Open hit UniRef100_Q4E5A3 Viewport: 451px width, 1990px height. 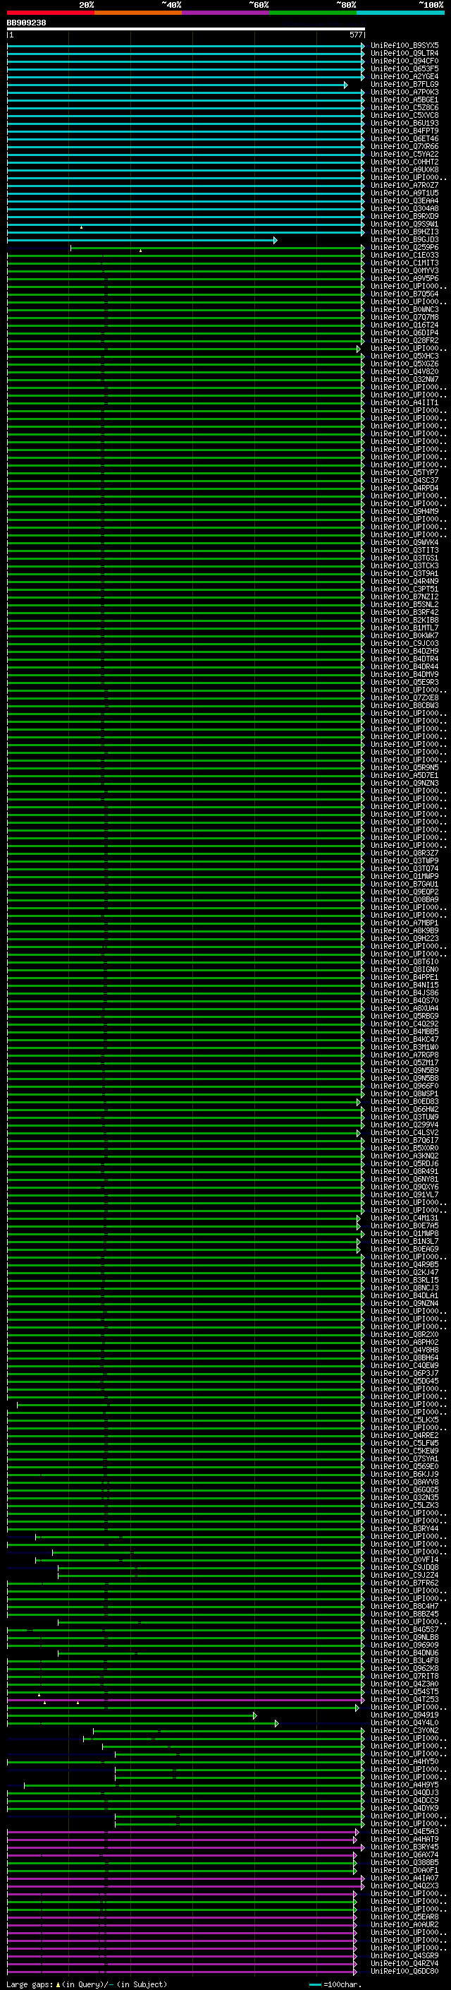click(404, 1832)
